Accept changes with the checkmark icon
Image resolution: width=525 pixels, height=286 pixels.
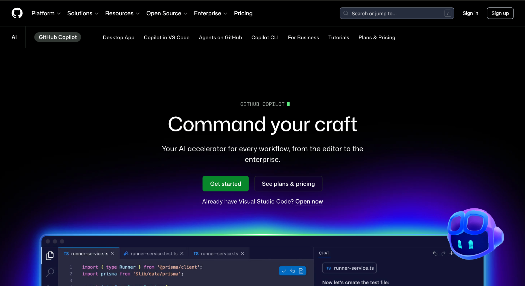284,271
